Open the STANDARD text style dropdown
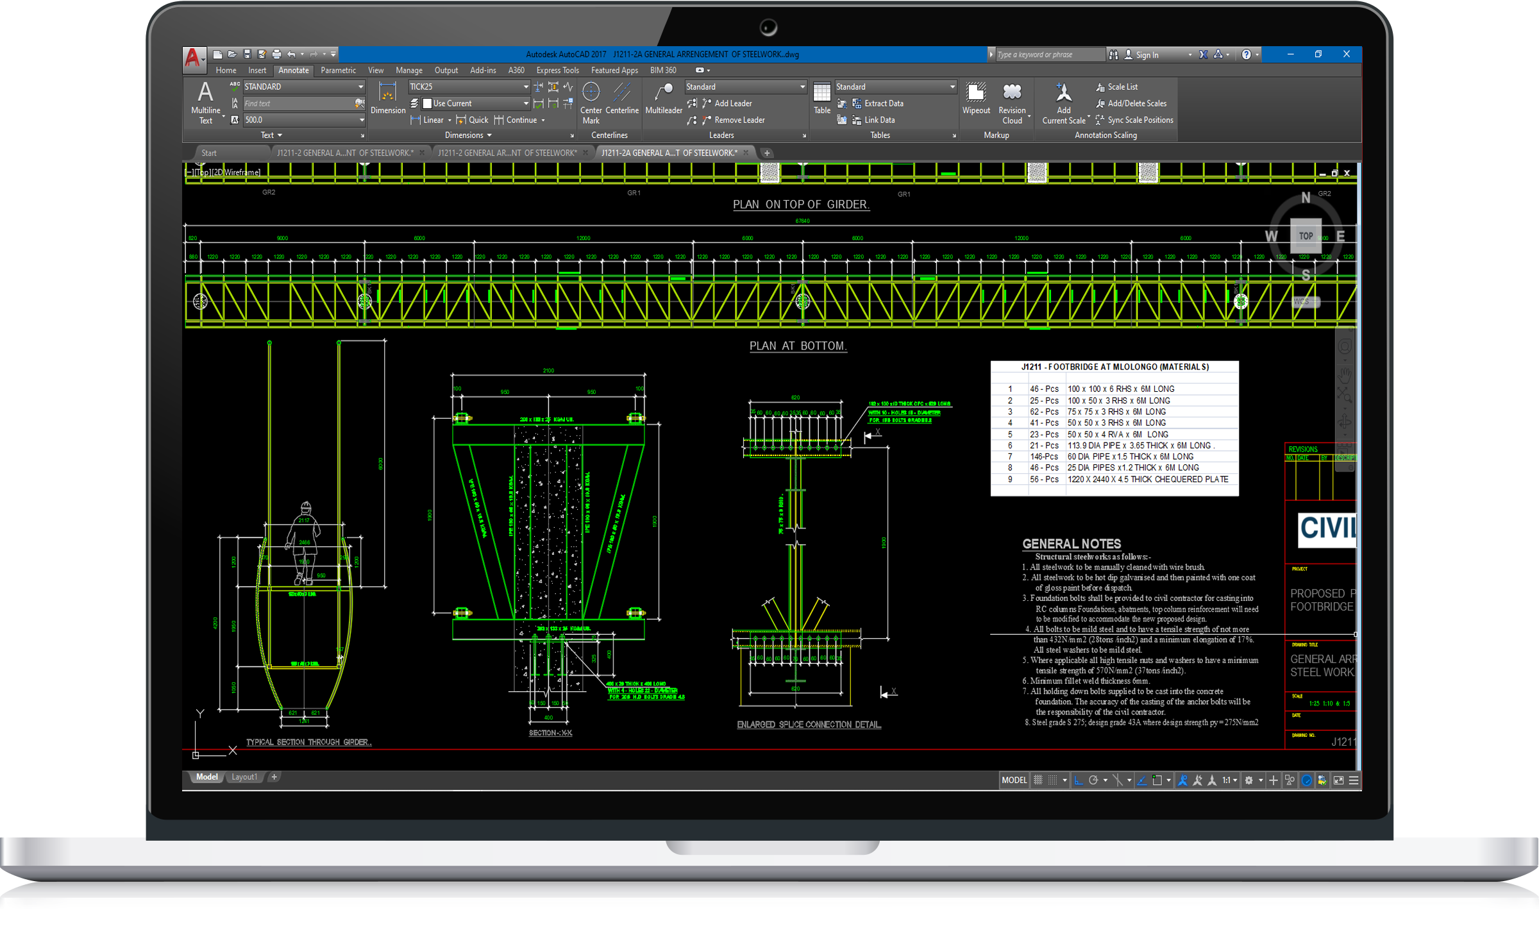The image size is (1539, 926). [x=360, y=87]
